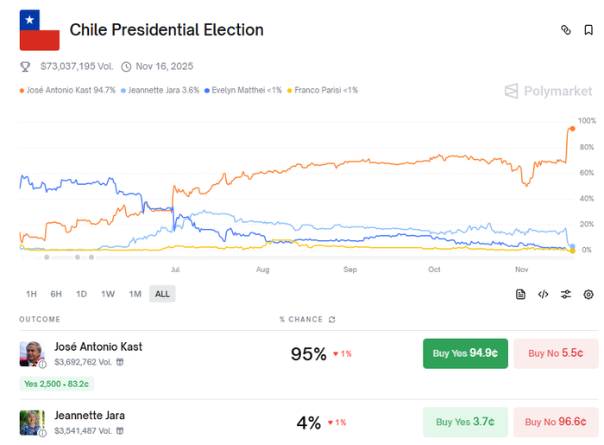Copy the market link using the chain icon
The height and width of the screenshot is (445, 604).
coord(566,29)
